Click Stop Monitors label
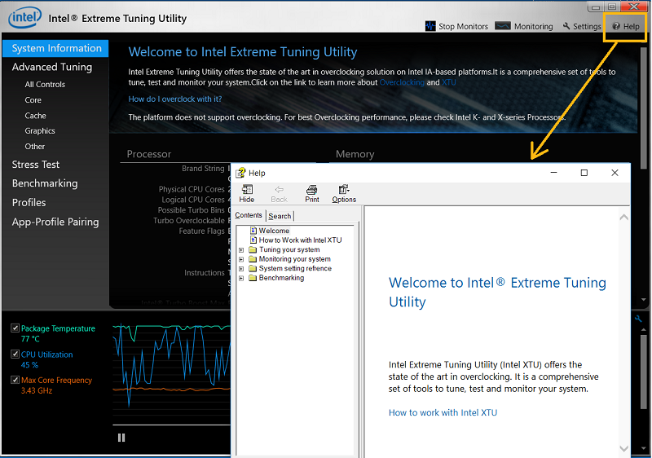 (463, 26)
